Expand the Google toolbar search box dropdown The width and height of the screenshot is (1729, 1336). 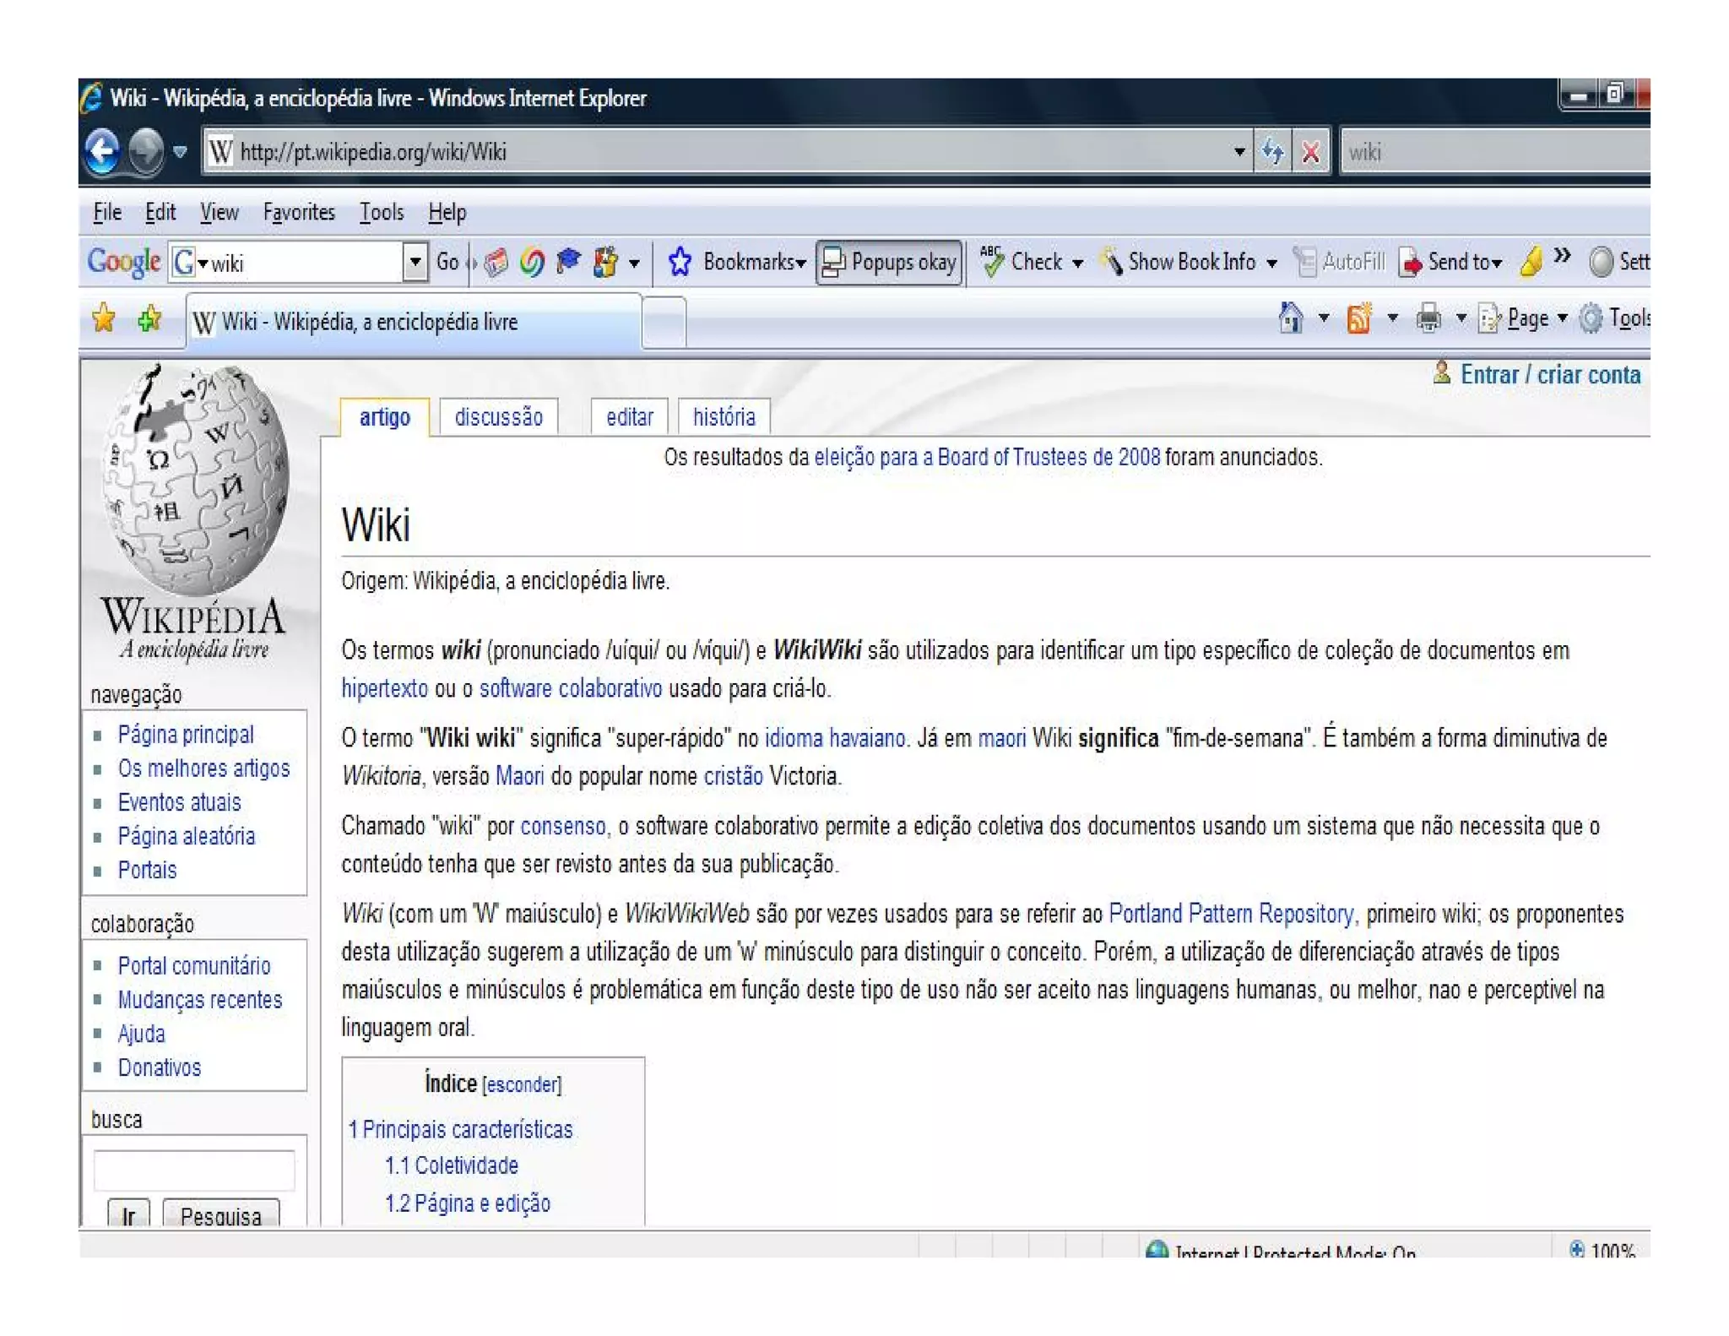tap(415, 263)
